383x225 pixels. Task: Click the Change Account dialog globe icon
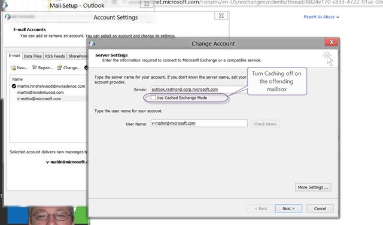[x=92, y=44]
